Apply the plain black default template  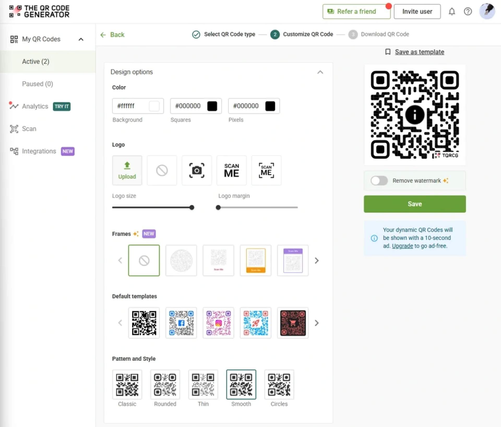pos(144,323)
